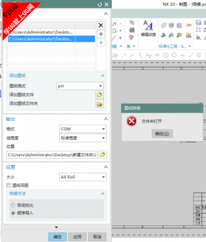206x242 pixels.
Task: Click the remove item X icon beside file list
Action: (101, 25)
